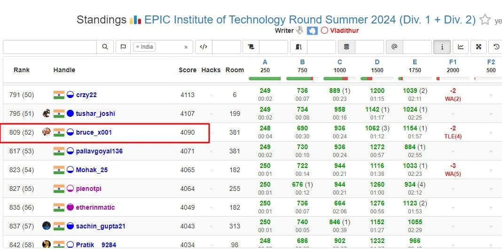Toggle the info 'i' button

coord(442,47)
